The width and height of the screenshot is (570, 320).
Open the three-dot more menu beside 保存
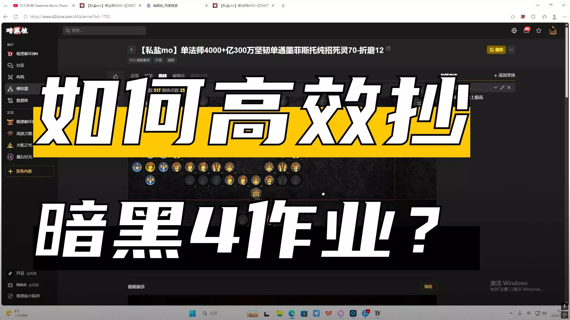pyautogui.click(x=511, y=50)
